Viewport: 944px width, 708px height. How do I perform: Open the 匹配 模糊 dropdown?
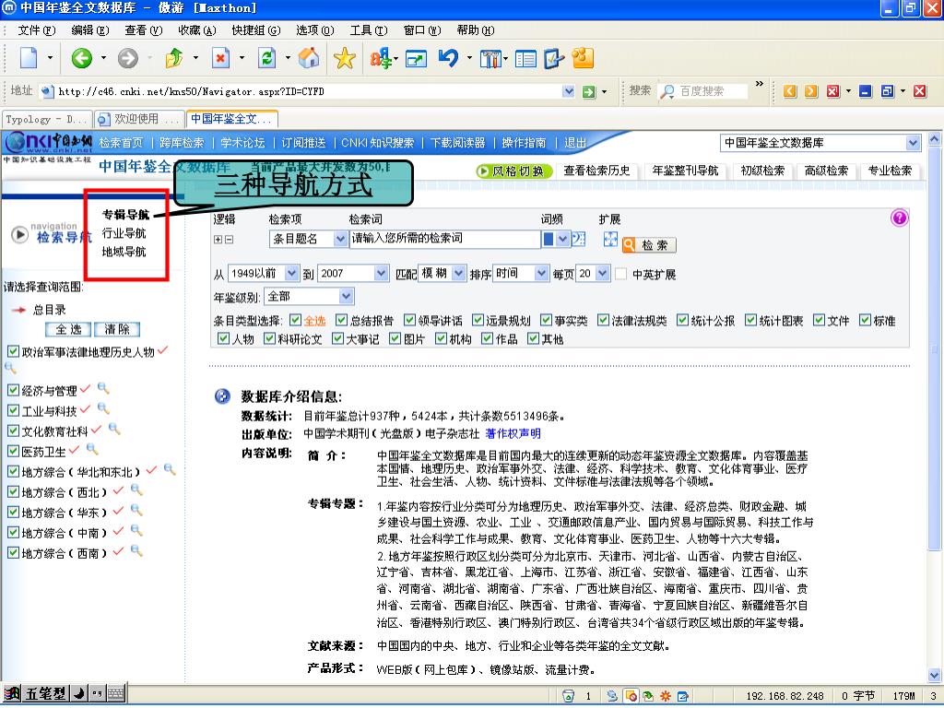(x=459, y=273)
